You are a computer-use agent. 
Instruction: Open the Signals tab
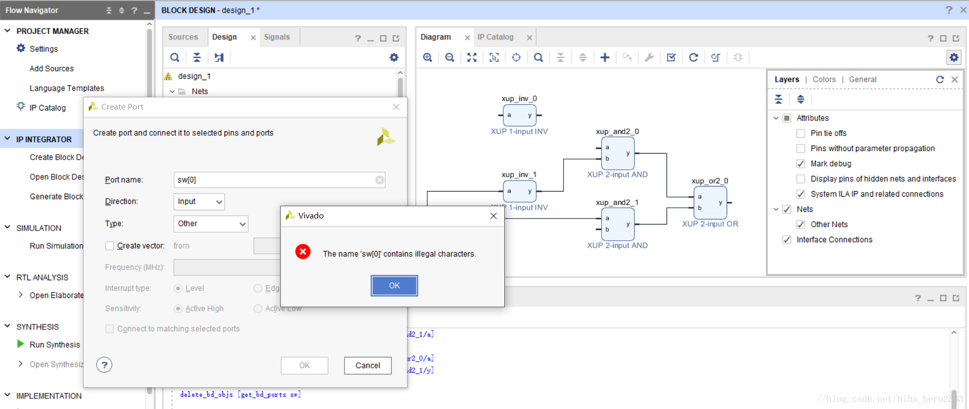[277, 37]
